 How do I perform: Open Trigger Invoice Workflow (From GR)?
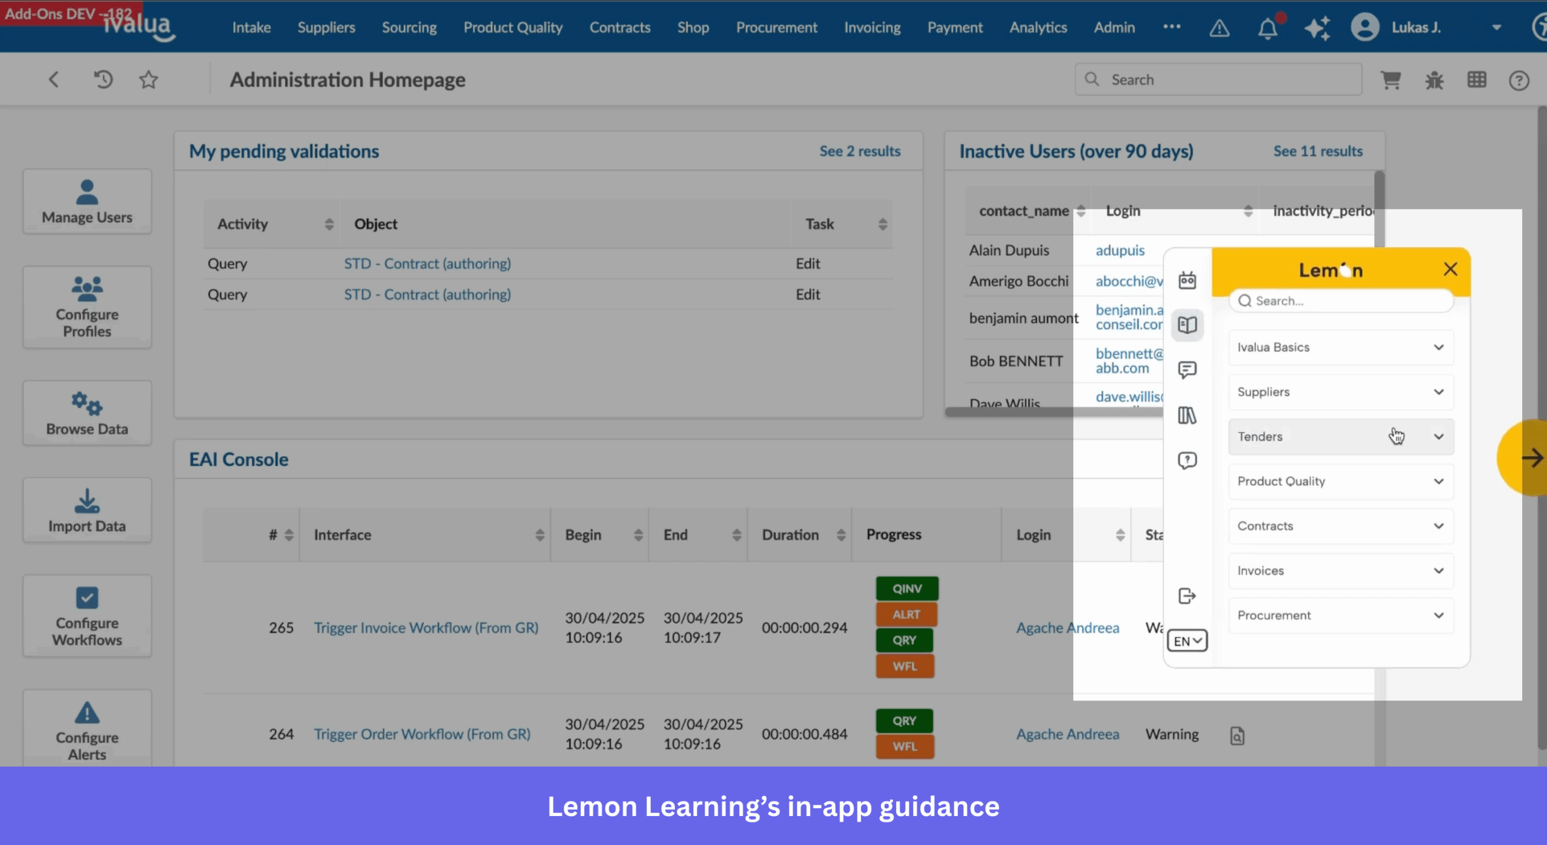[426, 628]
